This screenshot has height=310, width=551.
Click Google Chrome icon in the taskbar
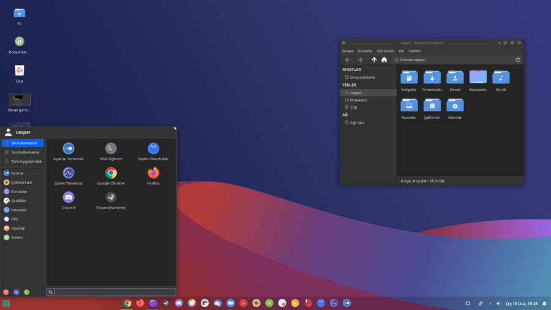(x=127, y=303)
